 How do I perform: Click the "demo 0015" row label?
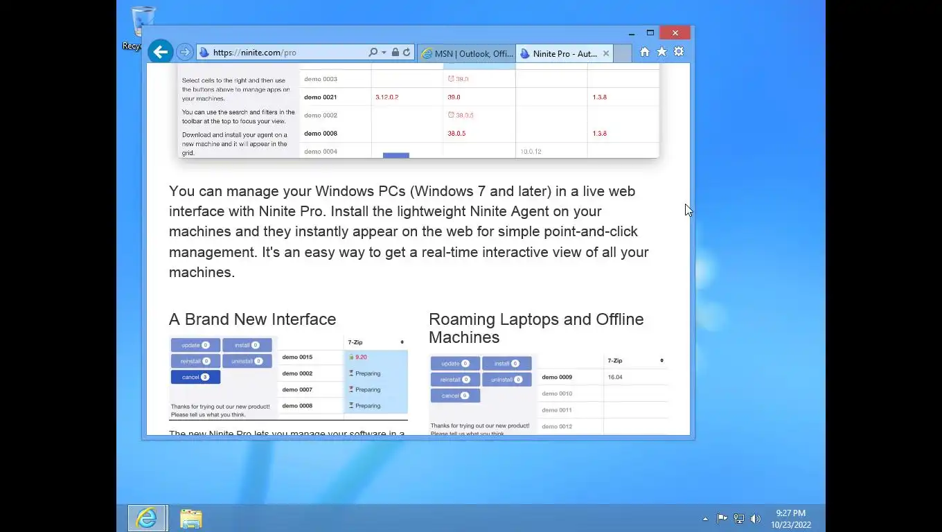tap(297, 357)
